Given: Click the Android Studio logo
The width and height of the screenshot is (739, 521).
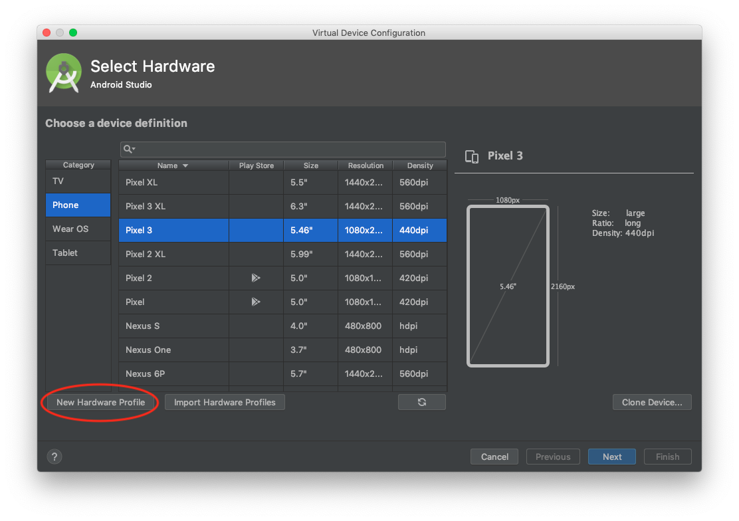Looking at the screenshot, I should coord(64,73).
